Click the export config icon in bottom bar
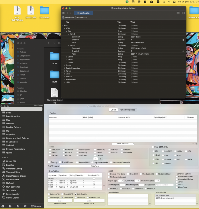The image size is (199, 209). tap(10, 206)
